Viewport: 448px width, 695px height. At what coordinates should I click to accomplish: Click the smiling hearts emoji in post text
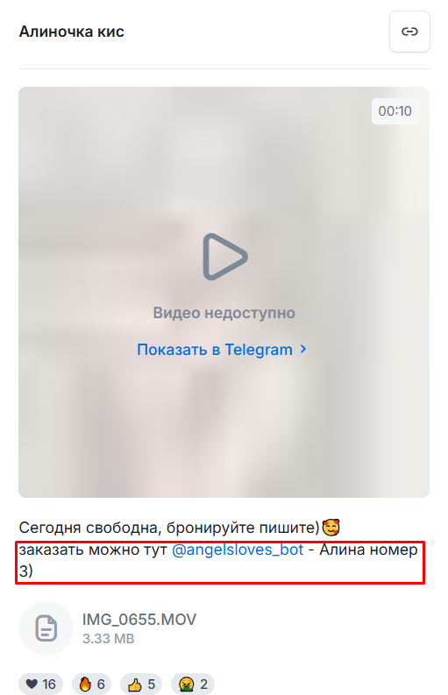[x=331, y=528]
